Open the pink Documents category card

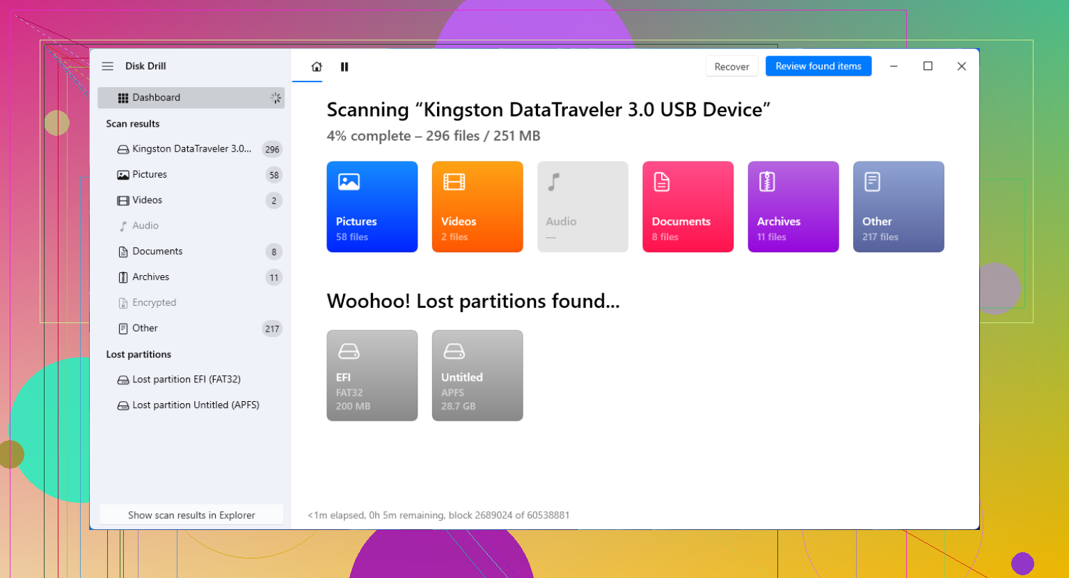pos(688,207)
